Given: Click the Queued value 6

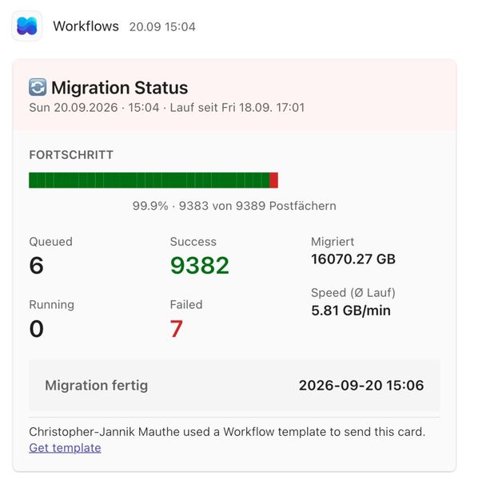Looking at the screenshot, I should coord(36,266).
